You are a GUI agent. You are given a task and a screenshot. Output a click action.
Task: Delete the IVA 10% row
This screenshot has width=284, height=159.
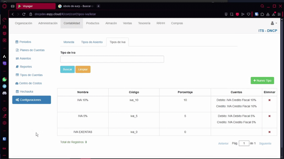tap(269, 100)
